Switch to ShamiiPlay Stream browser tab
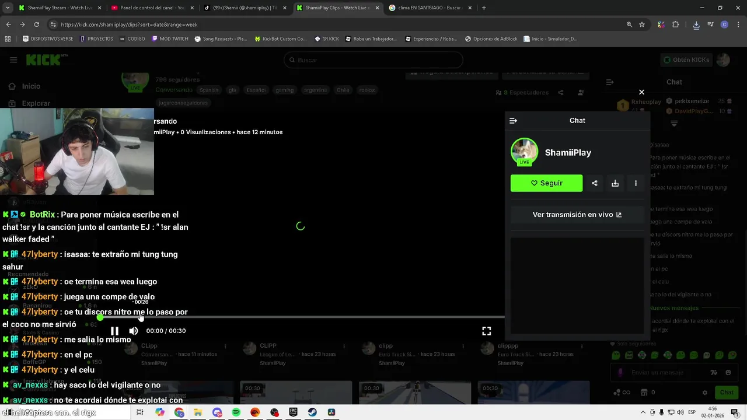Image resolution: width=747 pixels, height=420 pixels. coord(60,8)
